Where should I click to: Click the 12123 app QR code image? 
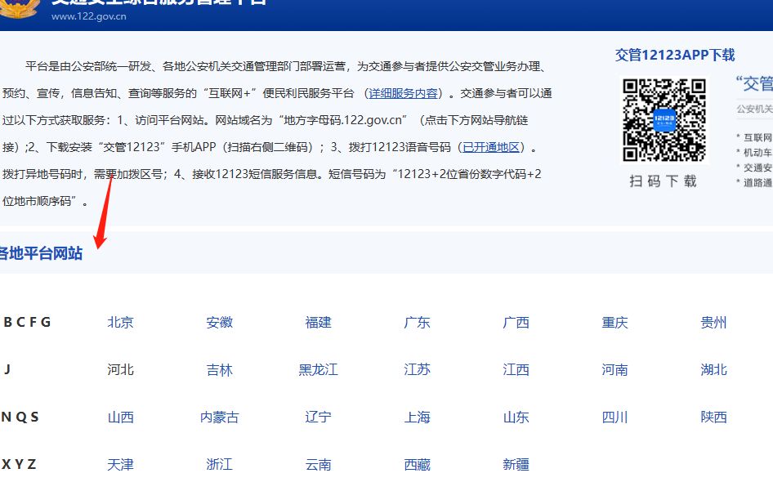pos(664,120)
